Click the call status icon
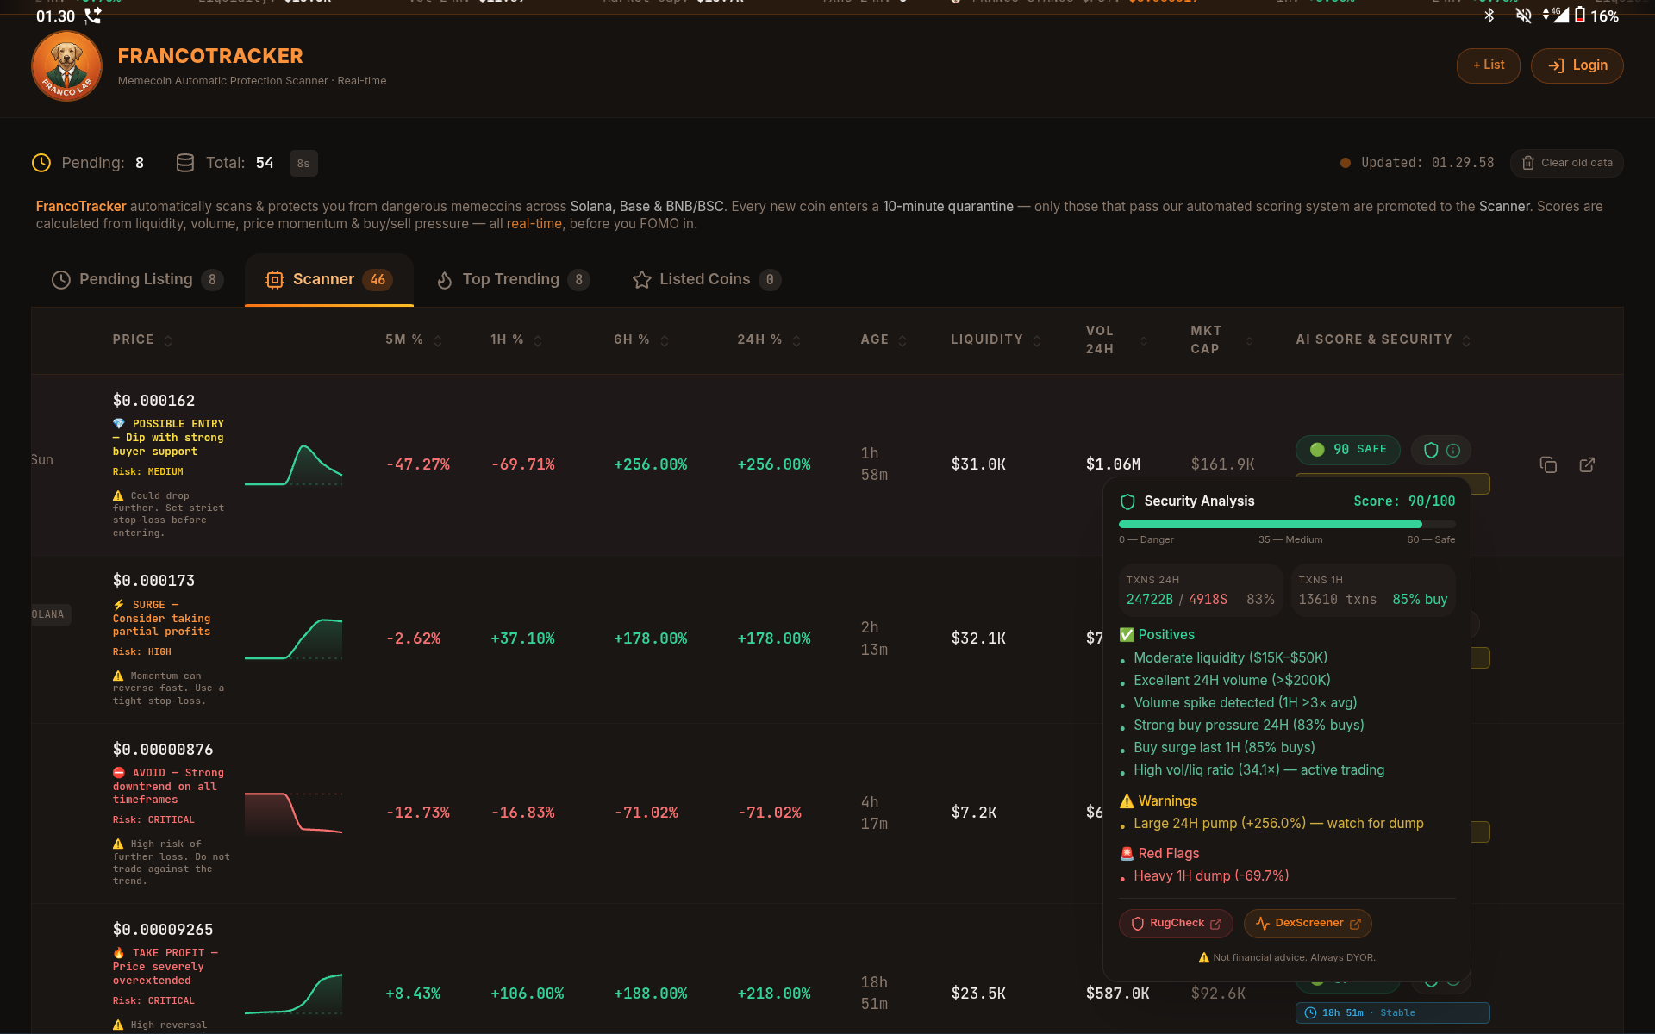Image resolution: width=1655 pixels, height=1034 pixels. [93, 16]
